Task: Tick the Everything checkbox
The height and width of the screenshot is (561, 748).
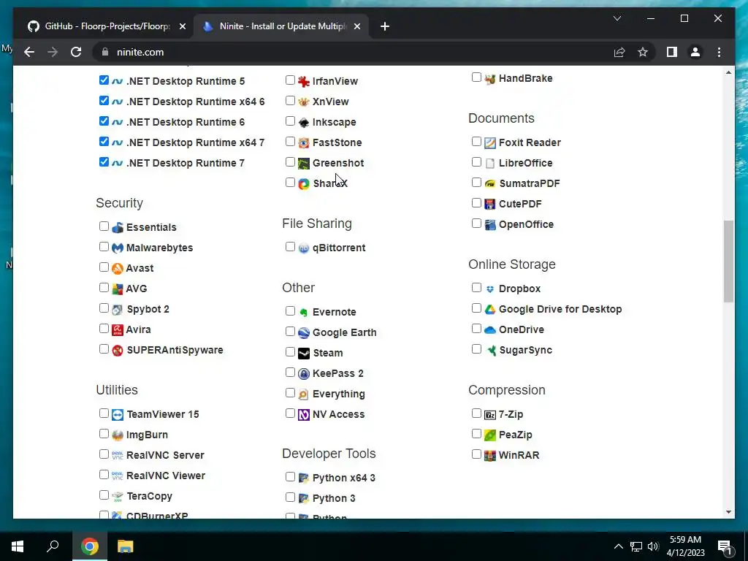Action: click(290, 392)
